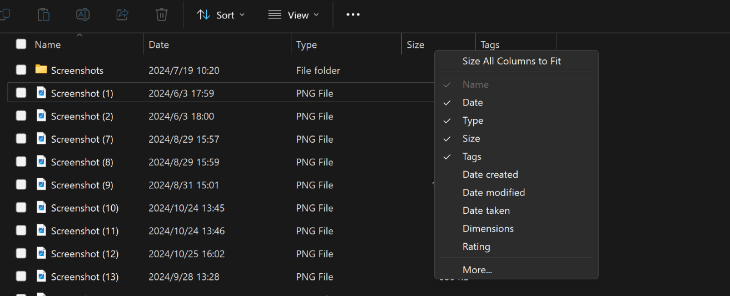This screenshot has width=730, height=296.
Task: Select the Screenshot (11) file name
Action: pyautogui.click(x=85, y=231)
